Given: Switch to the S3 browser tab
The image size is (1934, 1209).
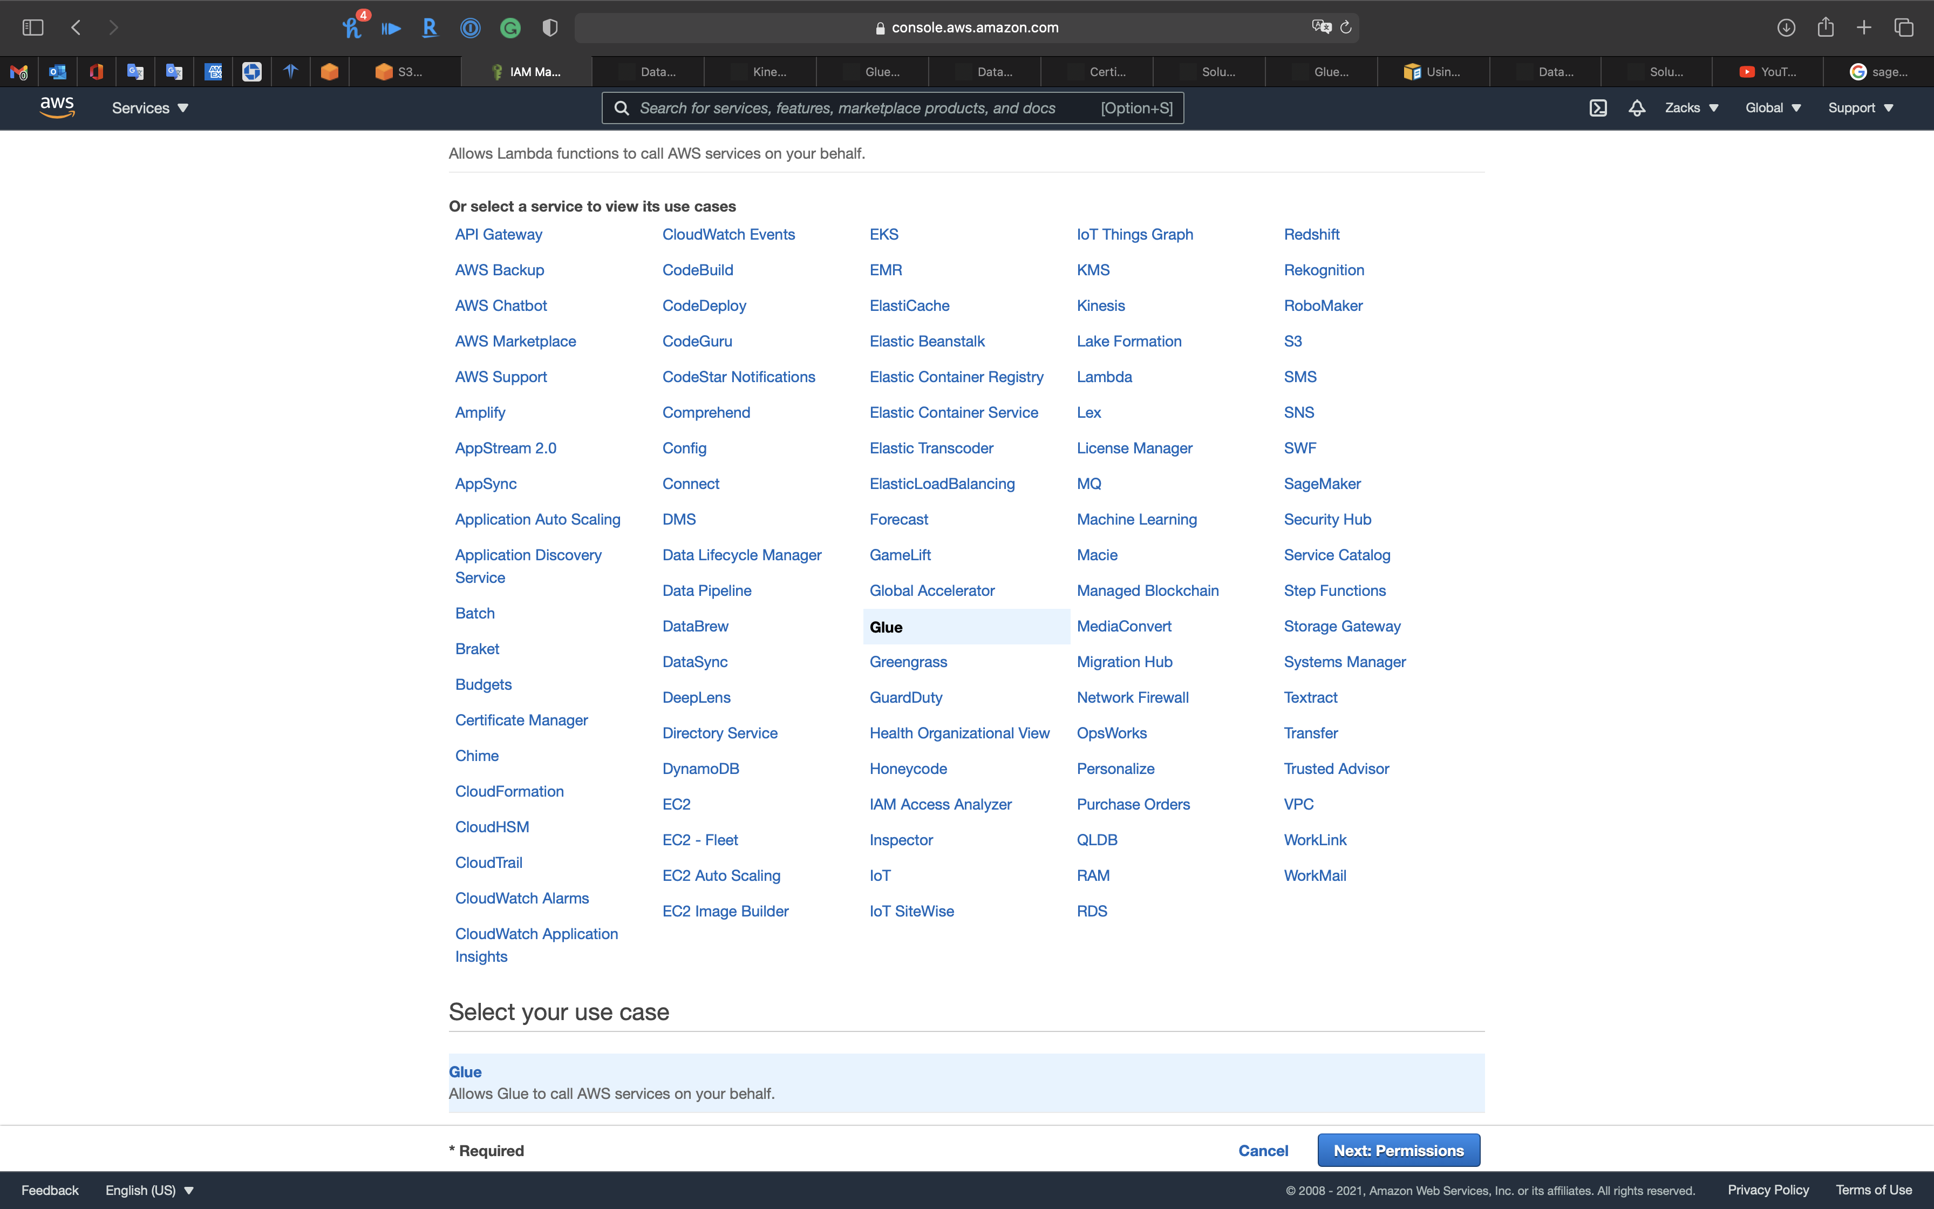Looking at the screenshot, I should point(399,72).
